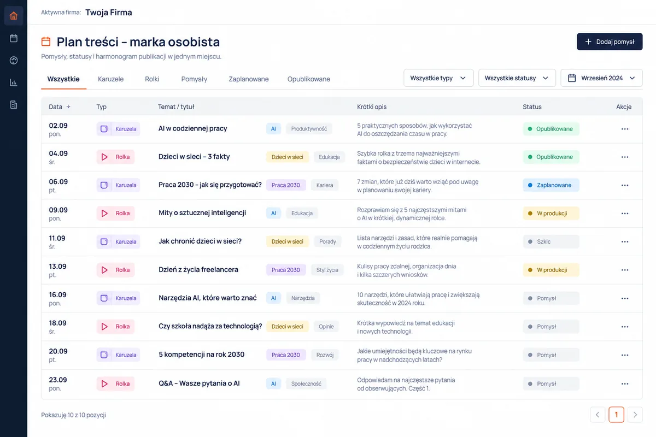Open actions for Jak chronić dzieci w sieci?
Viewport: 656px width, 437px height.
[625, 241]
